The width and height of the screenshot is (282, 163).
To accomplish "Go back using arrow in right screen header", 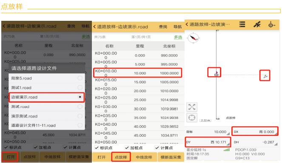I will pyautogui.click(x=187, y=24).
